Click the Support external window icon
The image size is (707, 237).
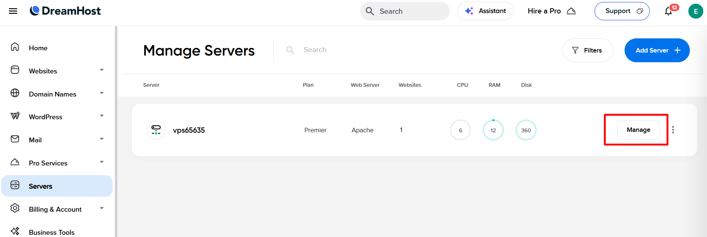(640, 11)
